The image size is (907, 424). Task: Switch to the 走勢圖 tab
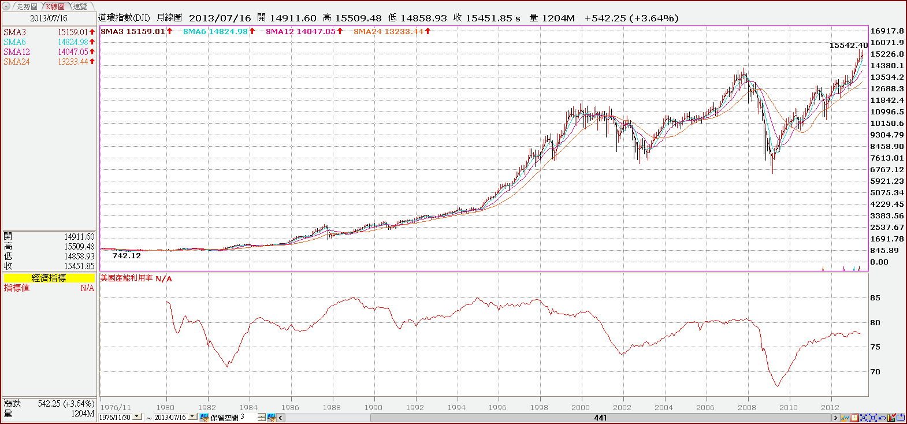point(27,6)
